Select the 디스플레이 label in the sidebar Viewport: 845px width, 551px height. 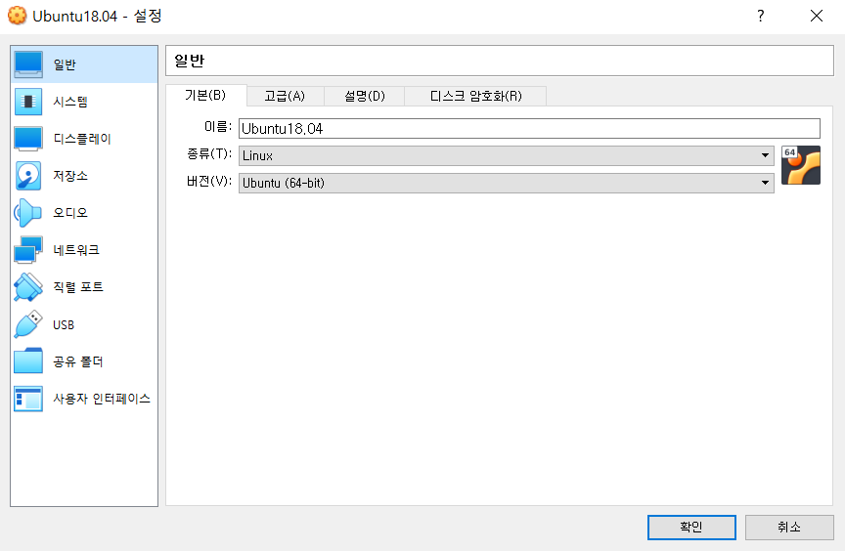(82, 139)
